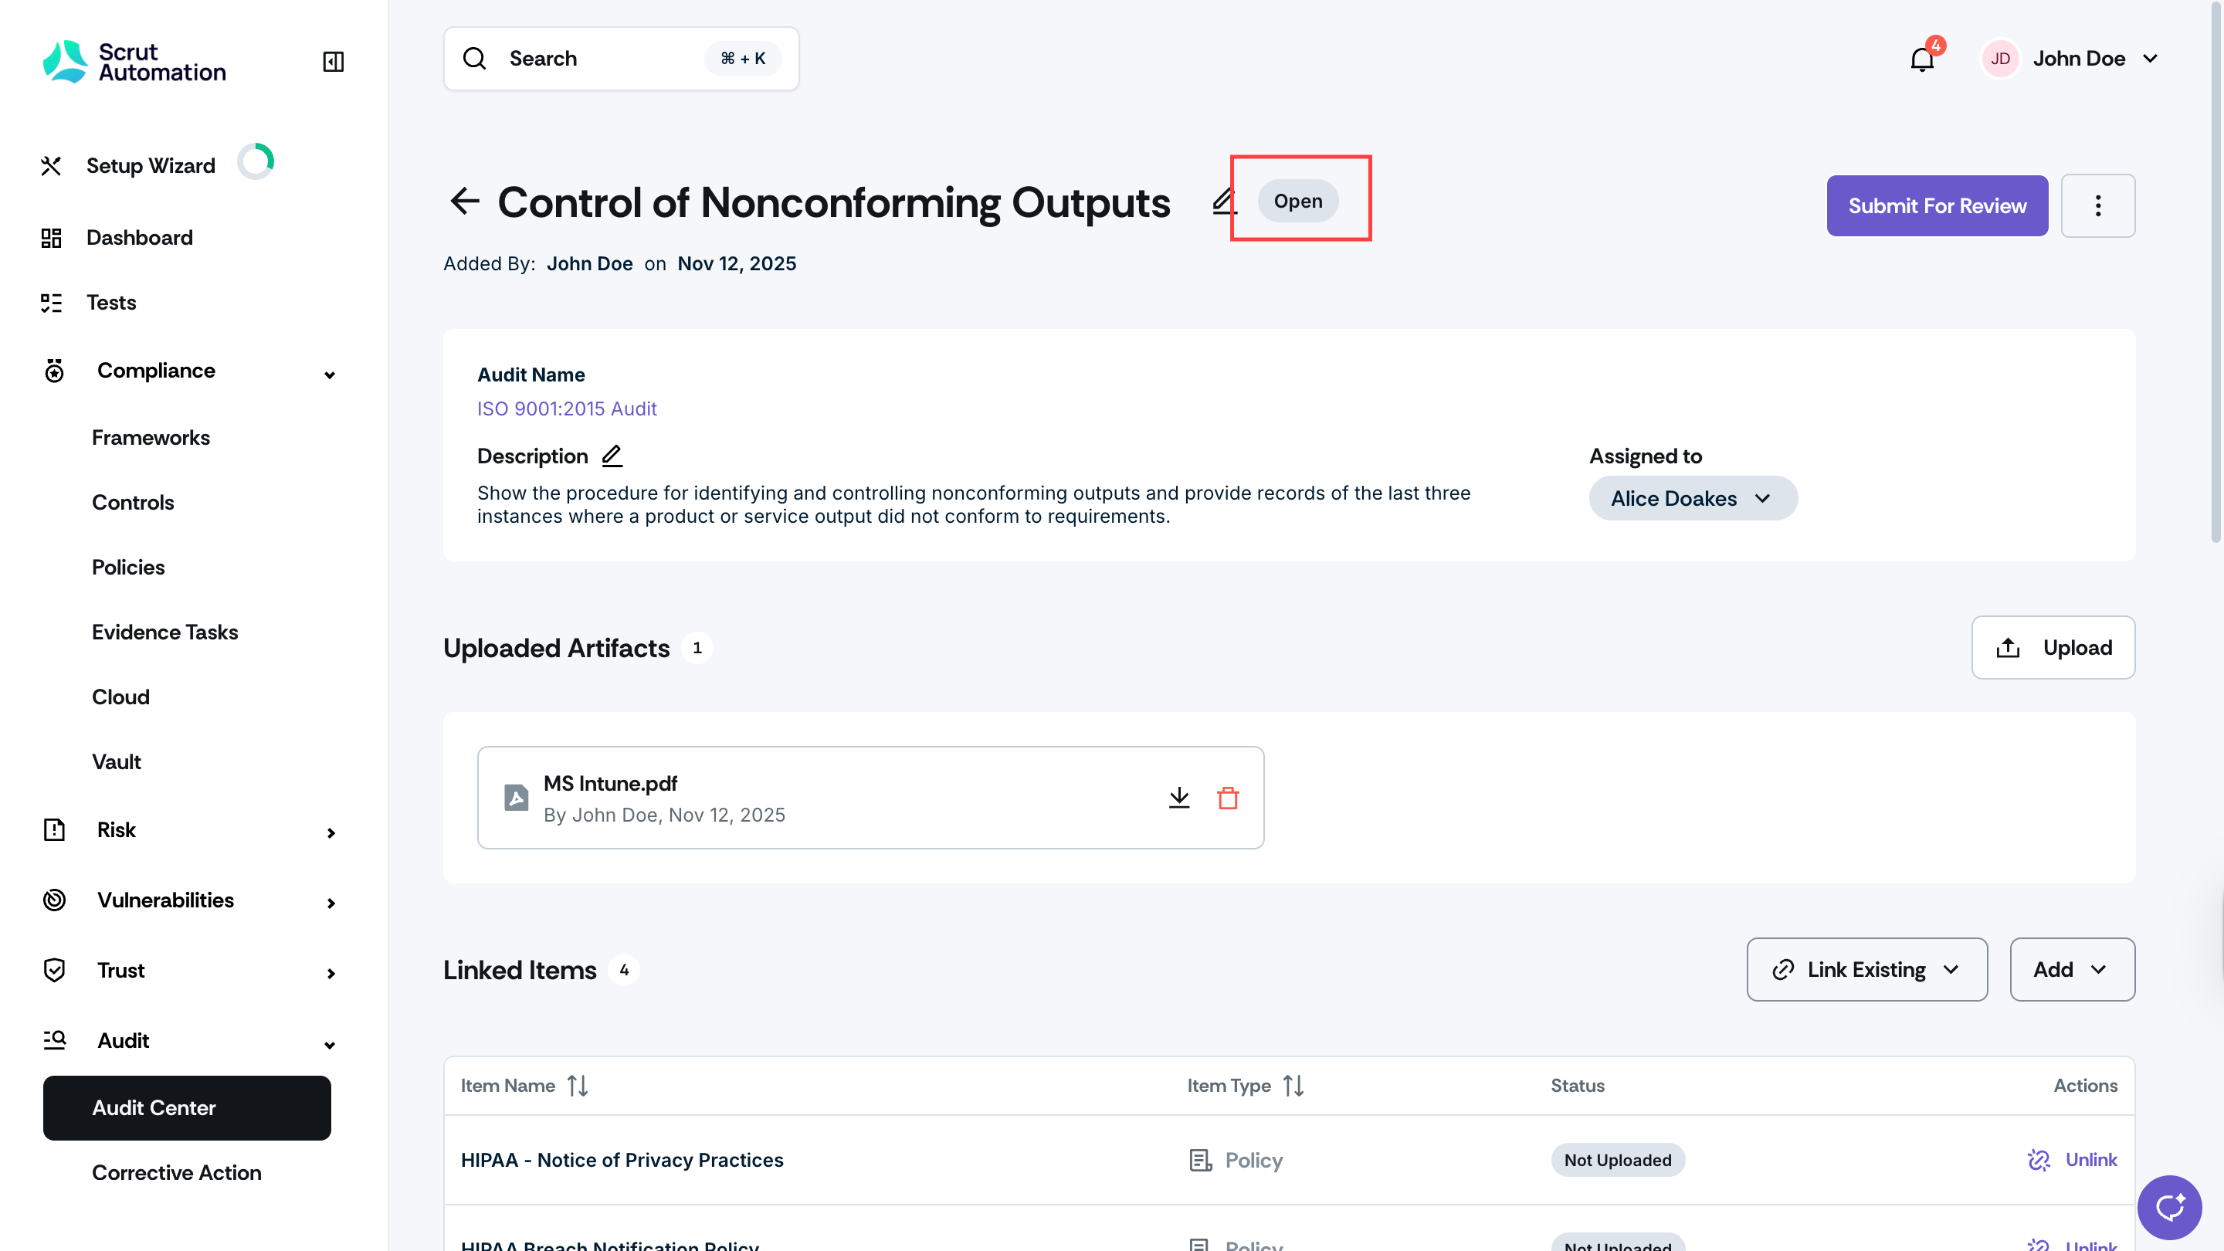2224x1251 pixels.
Task: Open the three-dot more options menu
Action: point(2098,205)
